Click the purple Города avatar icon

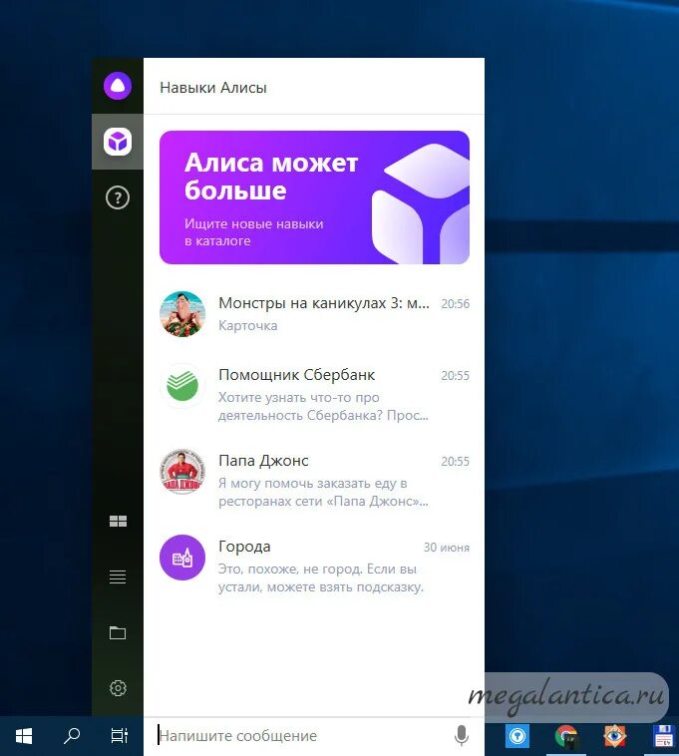point(182,558)
